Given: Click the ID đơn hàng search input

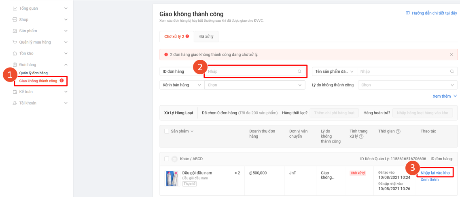Looking at the screenshot, I should (x=252, y=71).
